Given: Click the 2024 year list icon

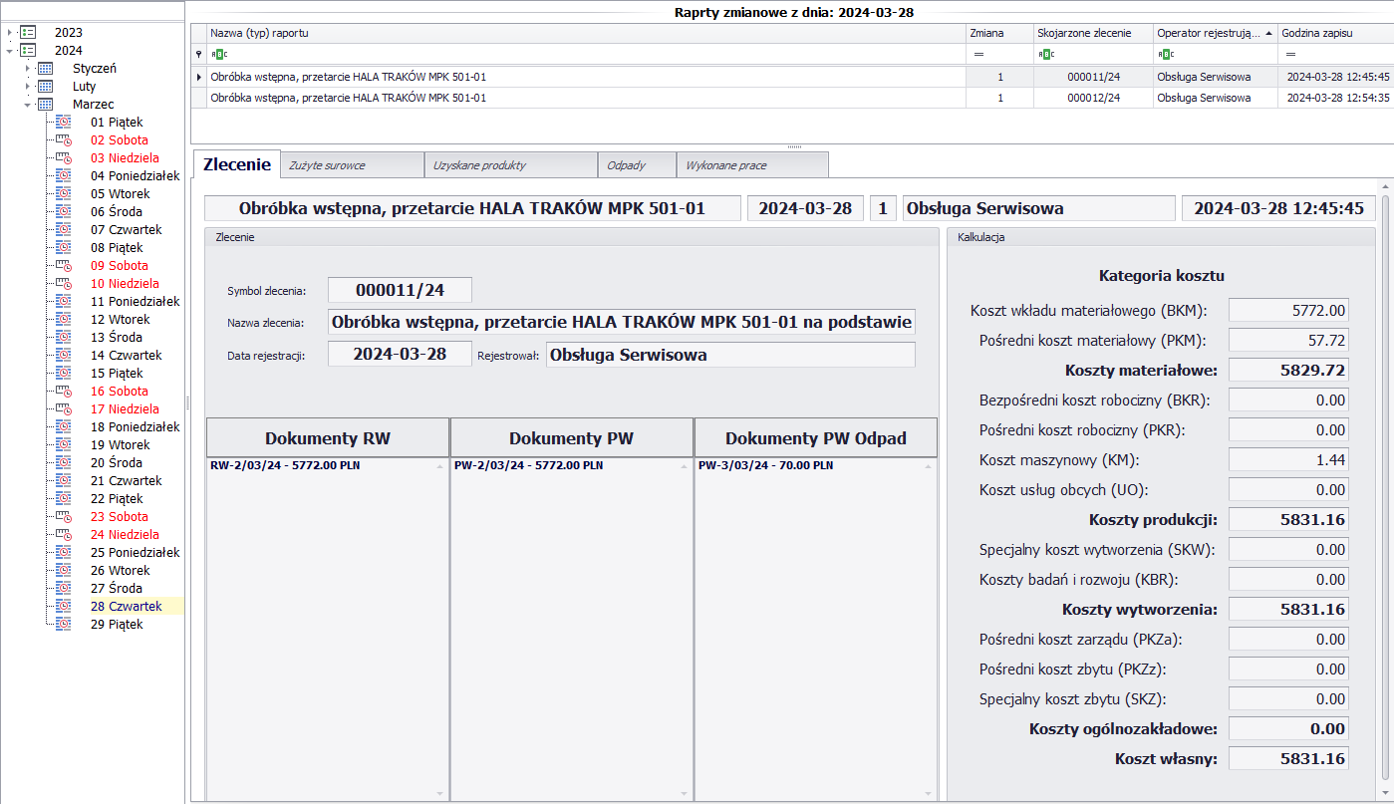Looking at the screenshot, I should [x=28, y=51].
